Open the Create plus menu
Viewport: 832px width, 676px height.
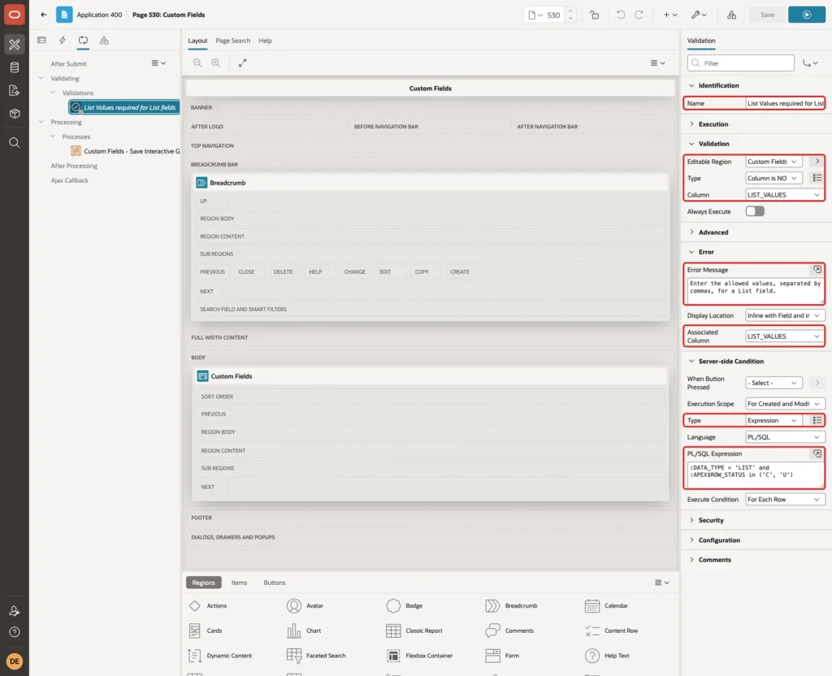tap(670, 15)
